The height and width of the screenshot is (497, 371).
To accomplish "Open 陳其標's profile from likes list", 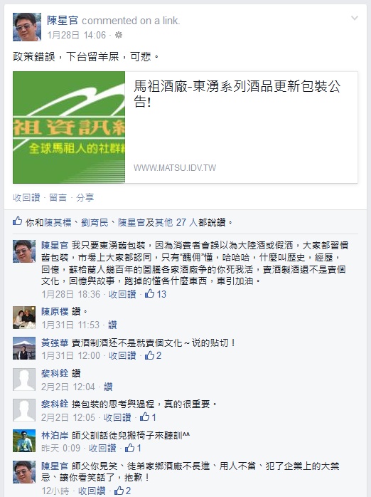I will (x=58, y=222).
